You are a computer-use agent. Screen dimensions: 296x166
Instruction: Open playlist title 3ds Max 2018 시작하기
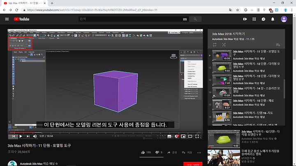click(229, 34)
